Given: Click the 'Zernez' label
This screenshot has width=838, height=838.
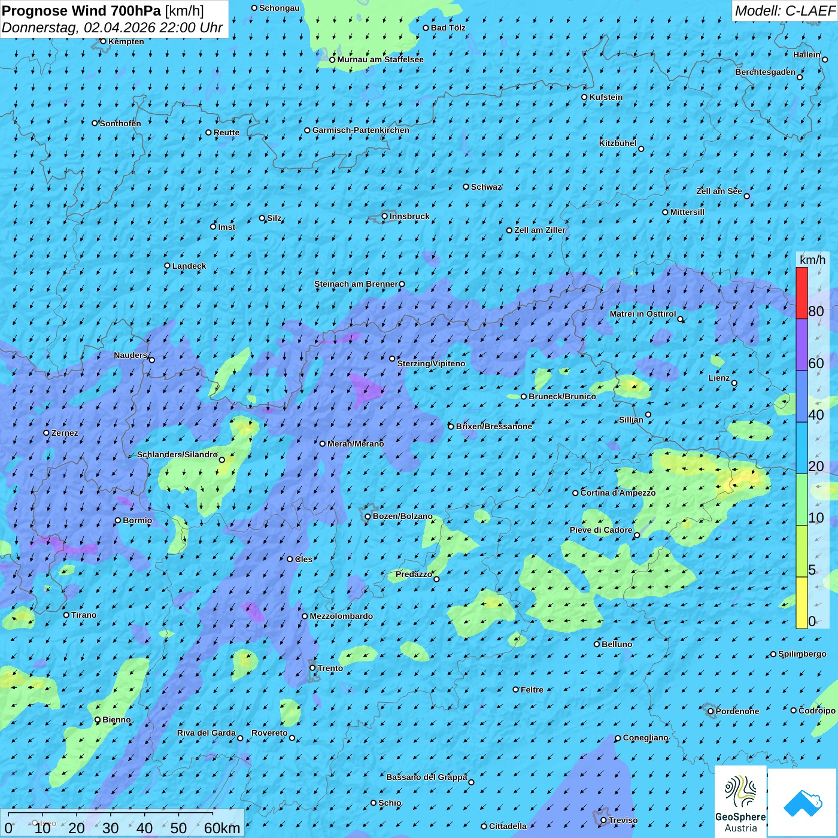Looking at the screenshot, I should click(x=65, y=433).
